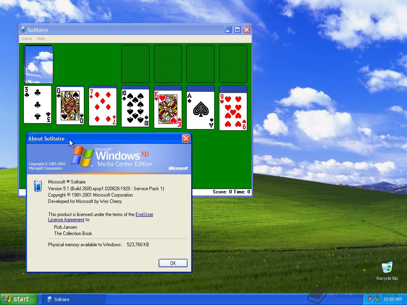Select the ace of spades card
Screen dimensions: 407x305
pos(200,110)
